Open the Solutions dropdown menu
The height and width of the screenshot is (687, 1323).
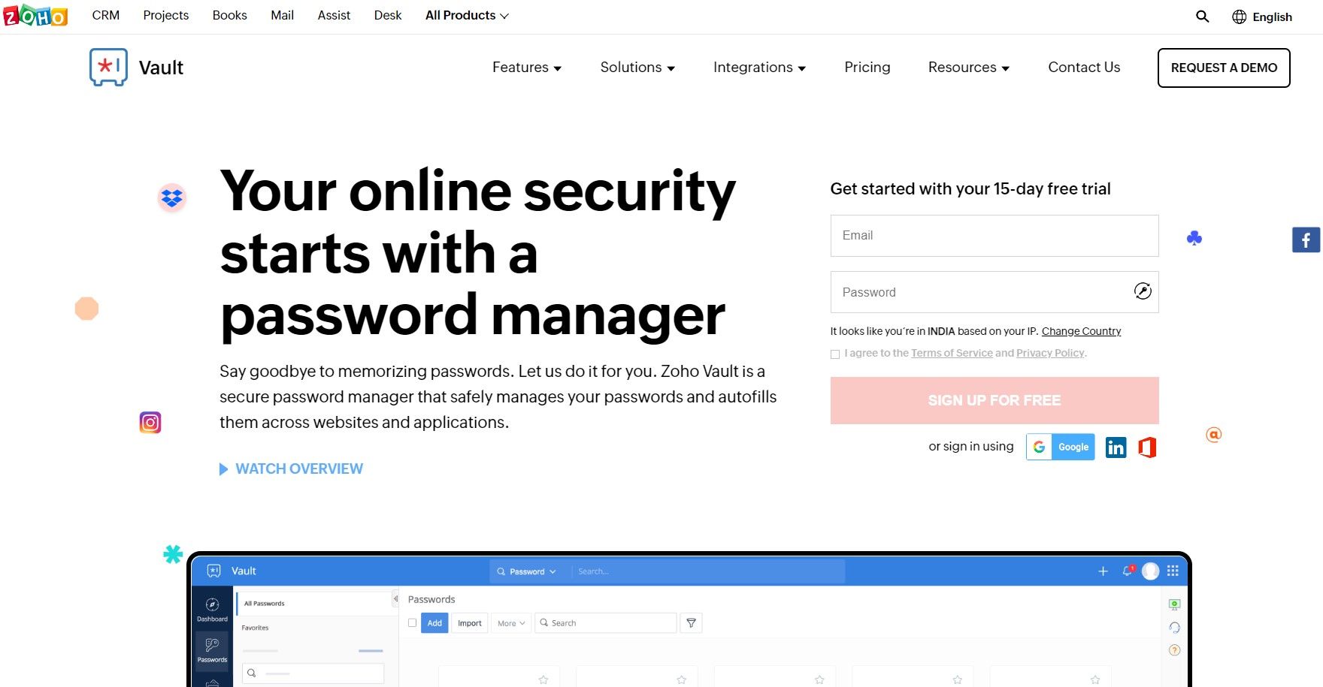click(637, 68)
